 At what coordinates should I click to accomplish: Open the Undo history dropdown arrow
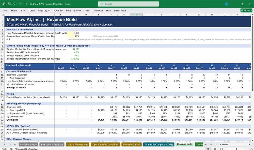17,4
